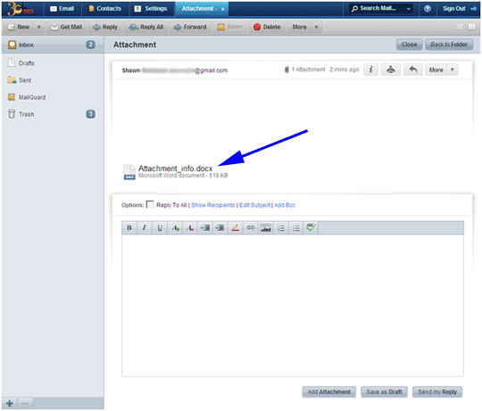Click the Show Recipients link
The width and height of the screenshot is (482, 411).
click(x=212, y=205)
